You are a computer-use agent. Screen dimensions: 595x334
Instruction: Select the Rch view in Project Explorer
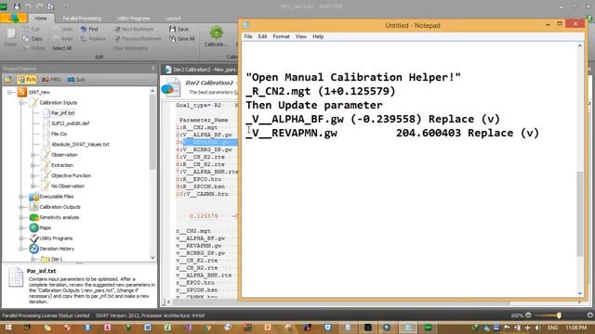pos(27,80)
